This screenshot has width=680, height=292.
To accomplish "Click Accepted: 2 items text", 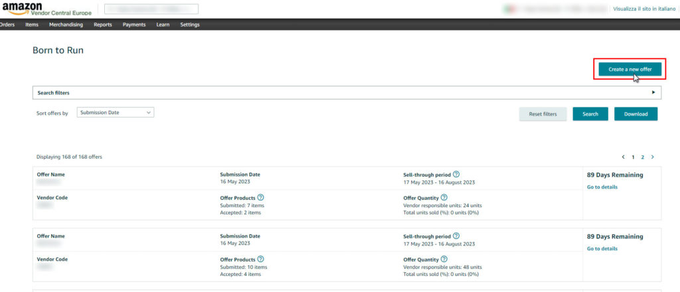I will pos(240,213).
